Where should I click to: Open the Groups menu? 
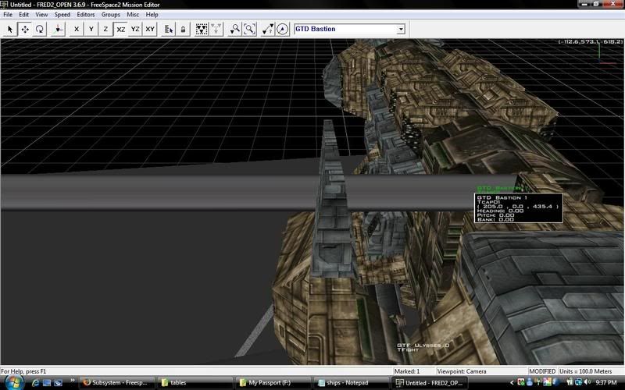110,14
